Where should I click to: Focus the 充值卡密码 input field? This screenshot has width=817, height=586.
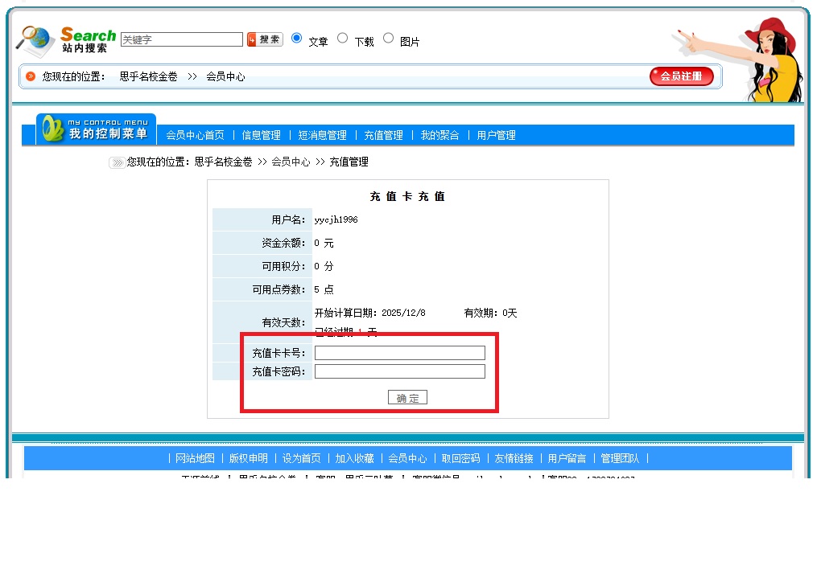tap(399, 371)
